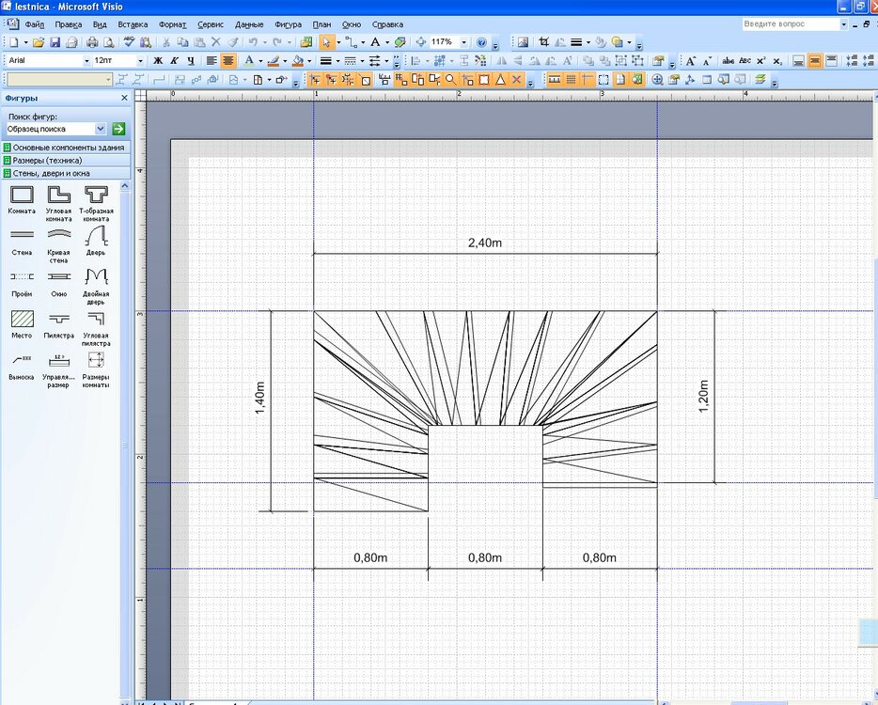Open the Фигура menu

(x=289, y=23)
